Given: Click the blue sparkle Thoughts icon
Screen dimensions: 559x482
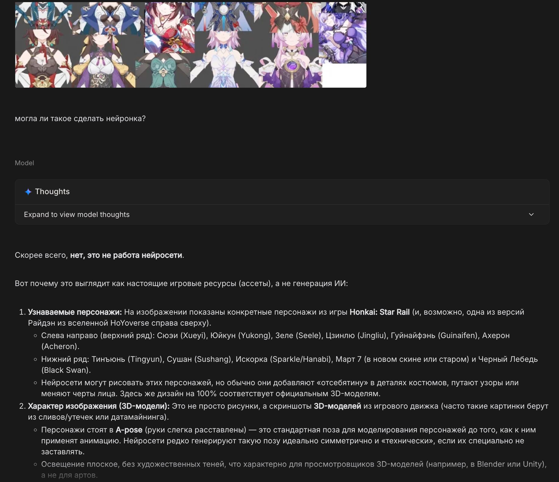Looking at the screenshot, I should point(28,192).
